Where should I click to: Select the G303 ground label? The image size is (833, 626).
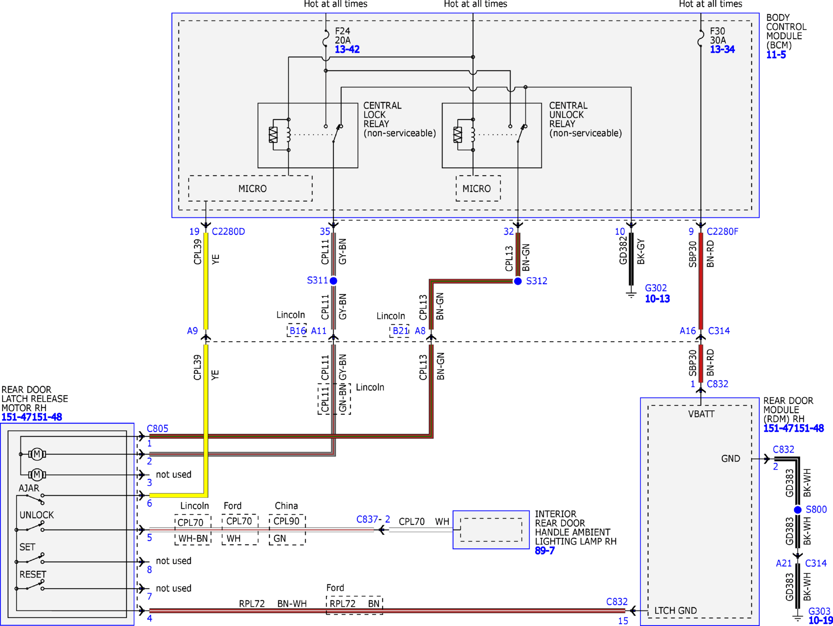pyautogui.click(x=819, y=611)
